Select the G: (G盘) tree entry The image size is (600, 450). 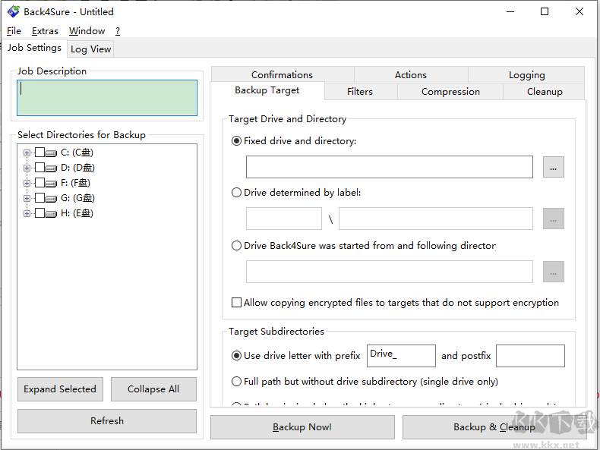77,197
